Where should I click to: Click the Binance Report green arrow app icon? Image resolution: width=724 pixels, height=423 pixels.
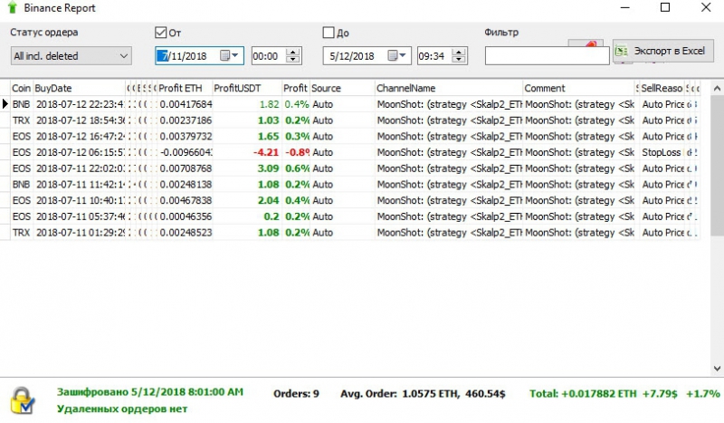(x=13, y=7)
